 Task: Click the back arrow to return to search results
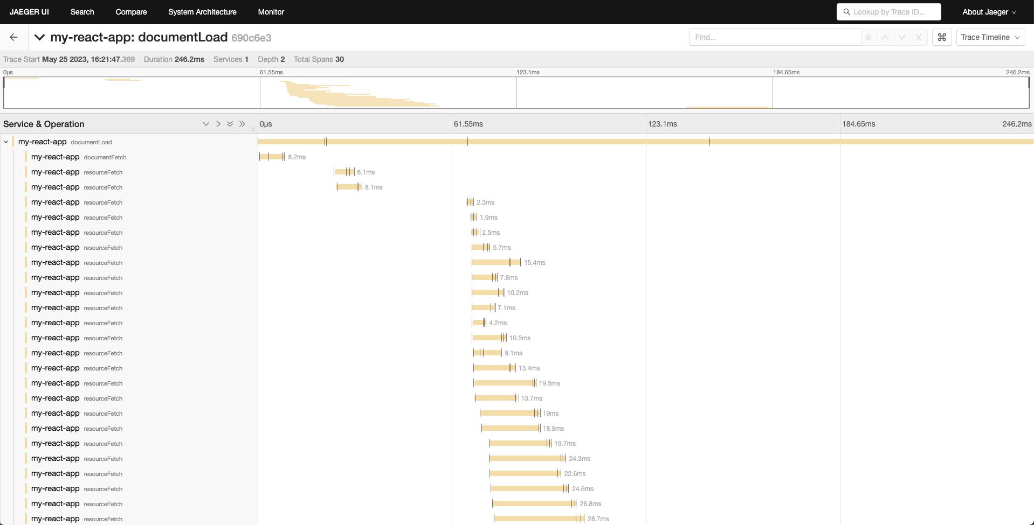(x=13, y=37)
